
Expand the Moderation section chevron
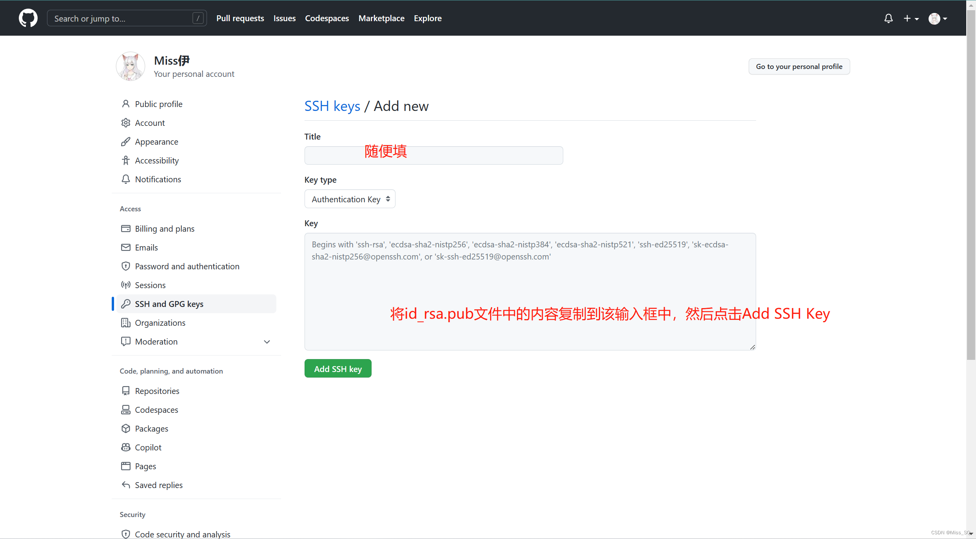pyautogui.click(x=267, y=341)
